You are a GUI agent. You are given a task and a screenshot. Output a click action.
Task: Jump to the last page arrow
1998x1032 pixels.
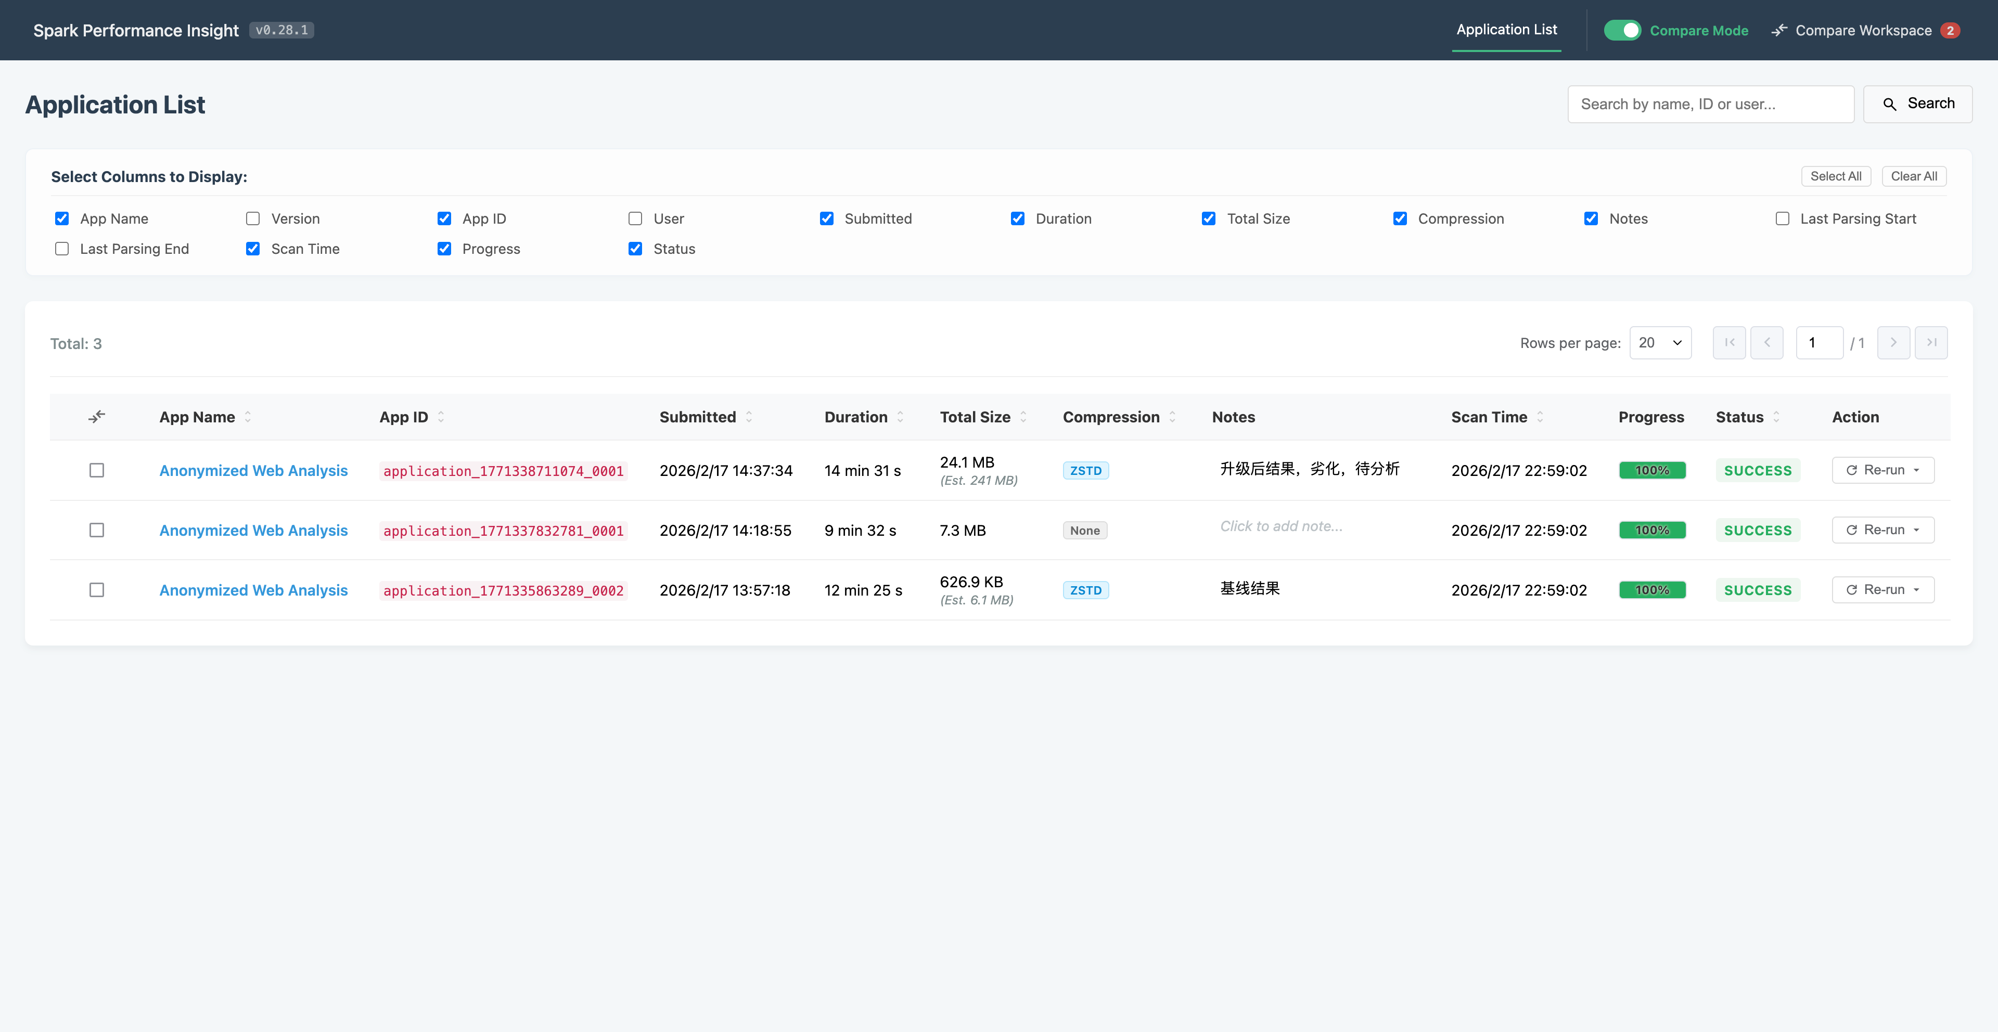[1931, 343]
